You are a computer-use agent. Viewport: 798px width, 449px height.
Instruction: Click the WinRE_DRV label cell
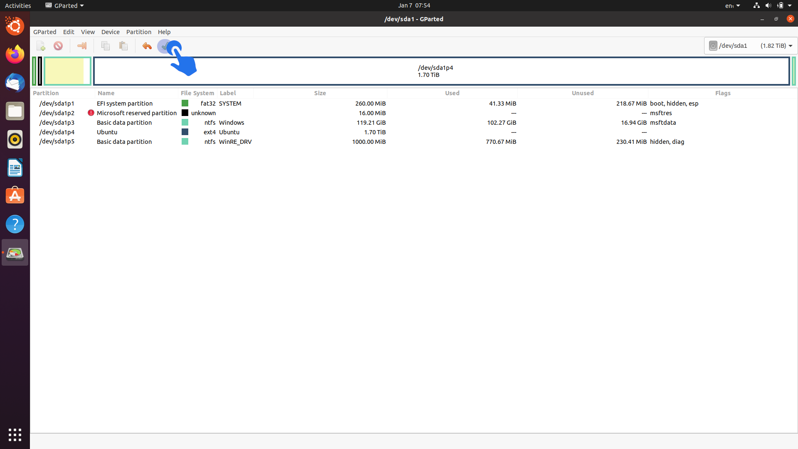click(235, 141)
